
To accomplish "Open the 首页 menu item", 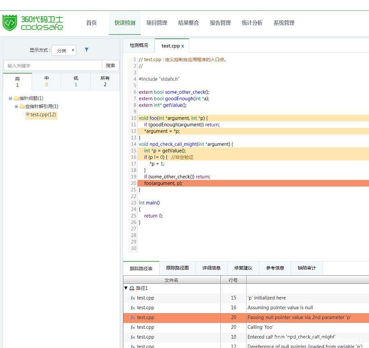I will click(x=91, y=23).
